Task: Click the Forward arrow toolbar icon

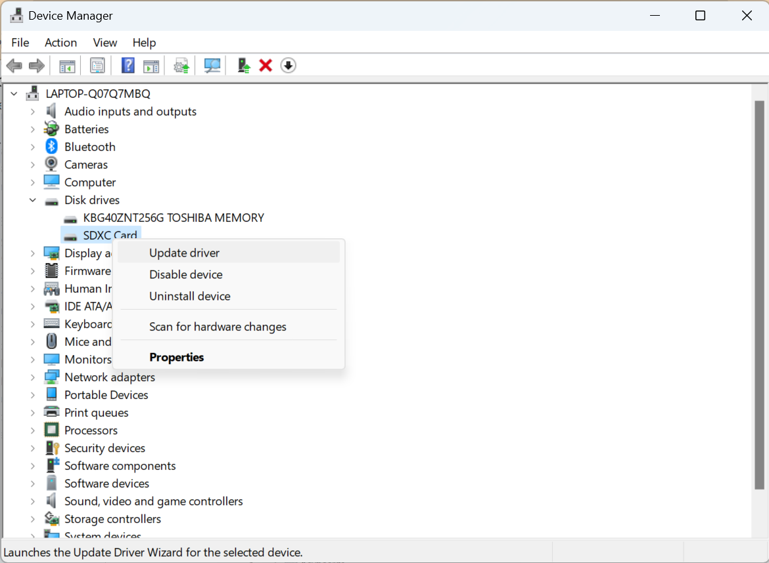Action: point(37,66)
